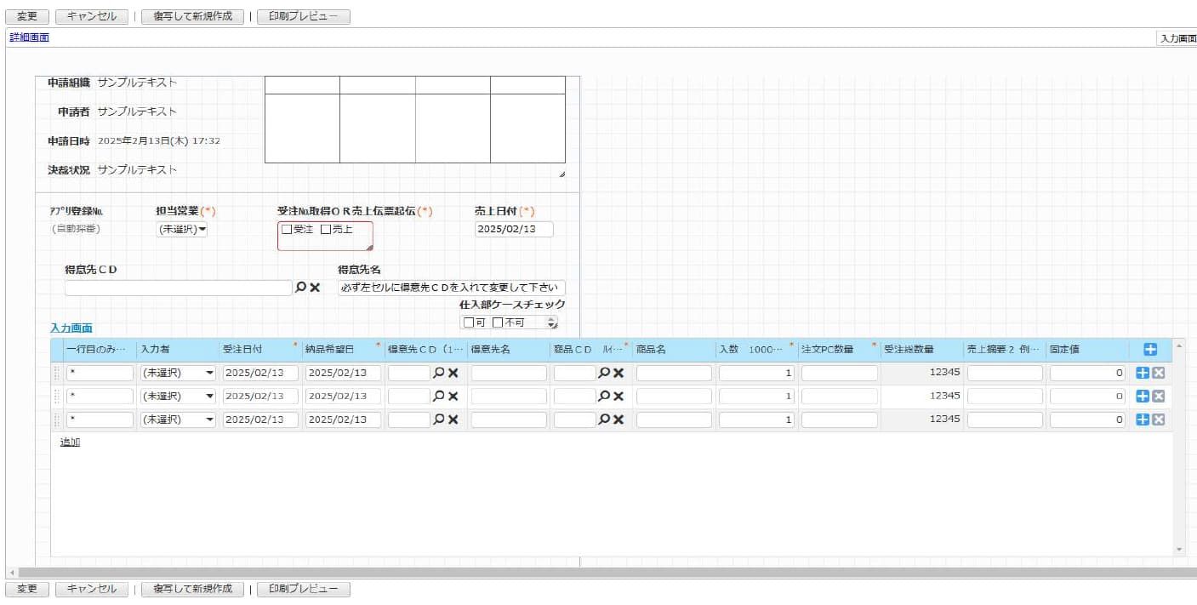1197x605 pixels.
Task: Click the 売上日付 date input field
Action: pos(513,229)
